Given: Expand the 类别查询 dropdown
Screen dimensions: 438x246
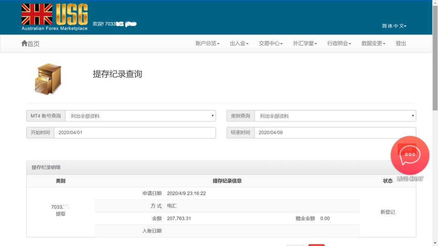Looking at the screenshot, I should tap(335, 116).
